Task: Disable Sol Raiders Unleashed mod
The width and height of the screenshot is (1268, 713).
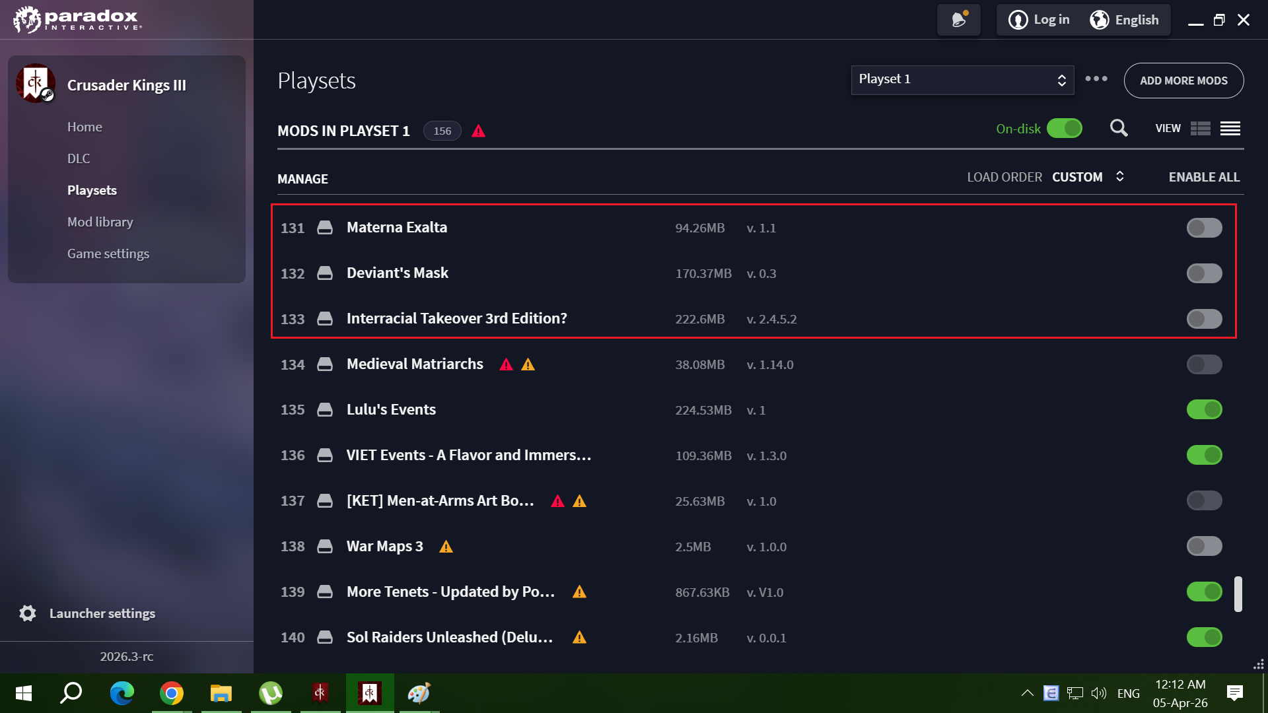Action: [1205, 638]
